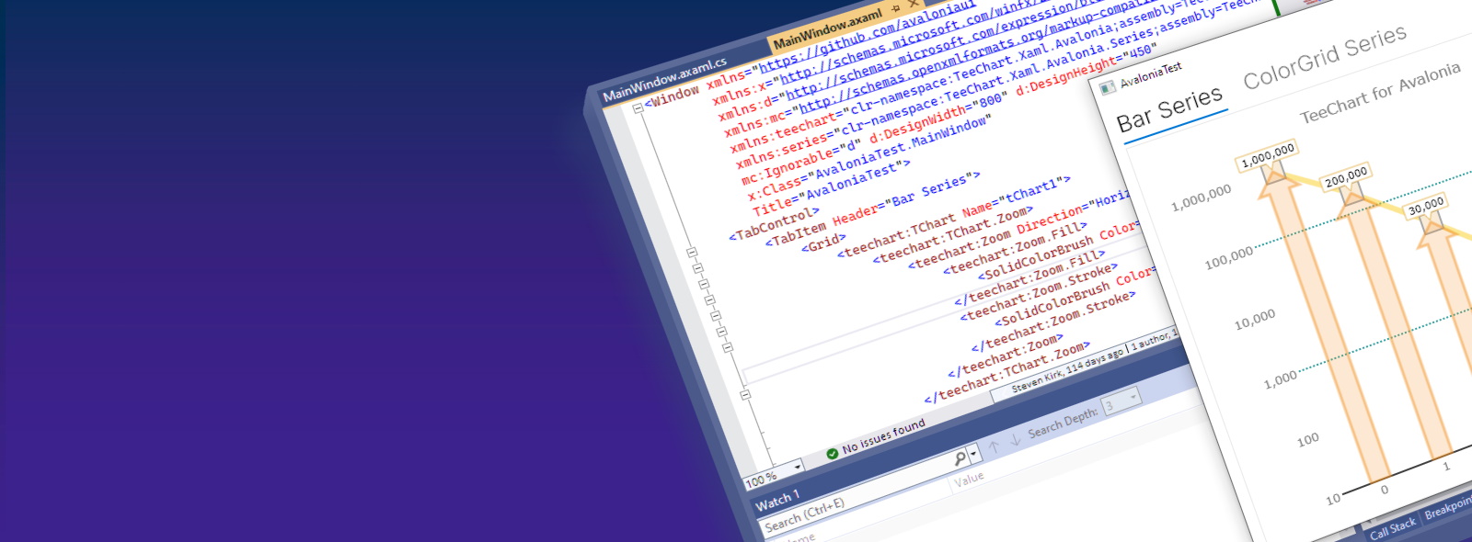Image resolution: width=1472 pixels, height=542 pixels.
Task: Collapse the teechart:Zoom Direction element block
Action: point(721,332)
